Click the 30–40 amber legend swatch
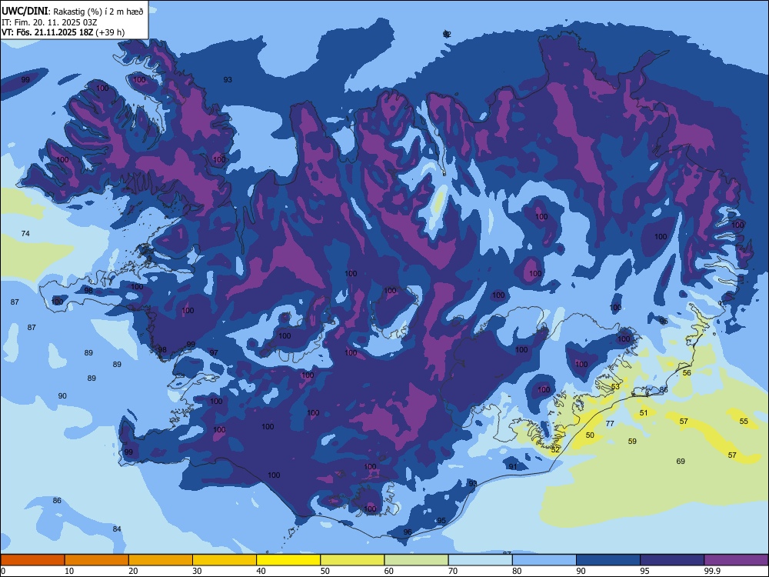Screen dimensions: 769x577 point(225,560)
